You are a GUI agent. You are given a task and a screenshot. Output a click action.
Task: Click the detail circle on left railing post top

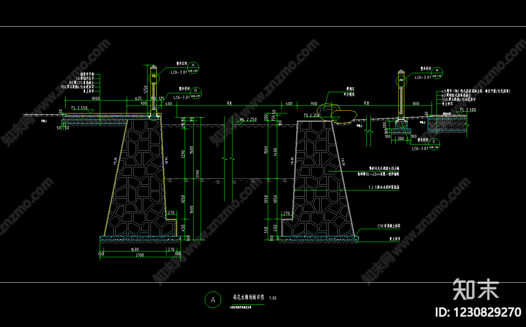(154, 78)
